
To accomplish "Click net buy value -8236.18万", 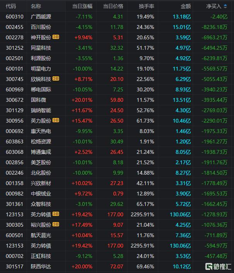I will click(x=214, y=27).
